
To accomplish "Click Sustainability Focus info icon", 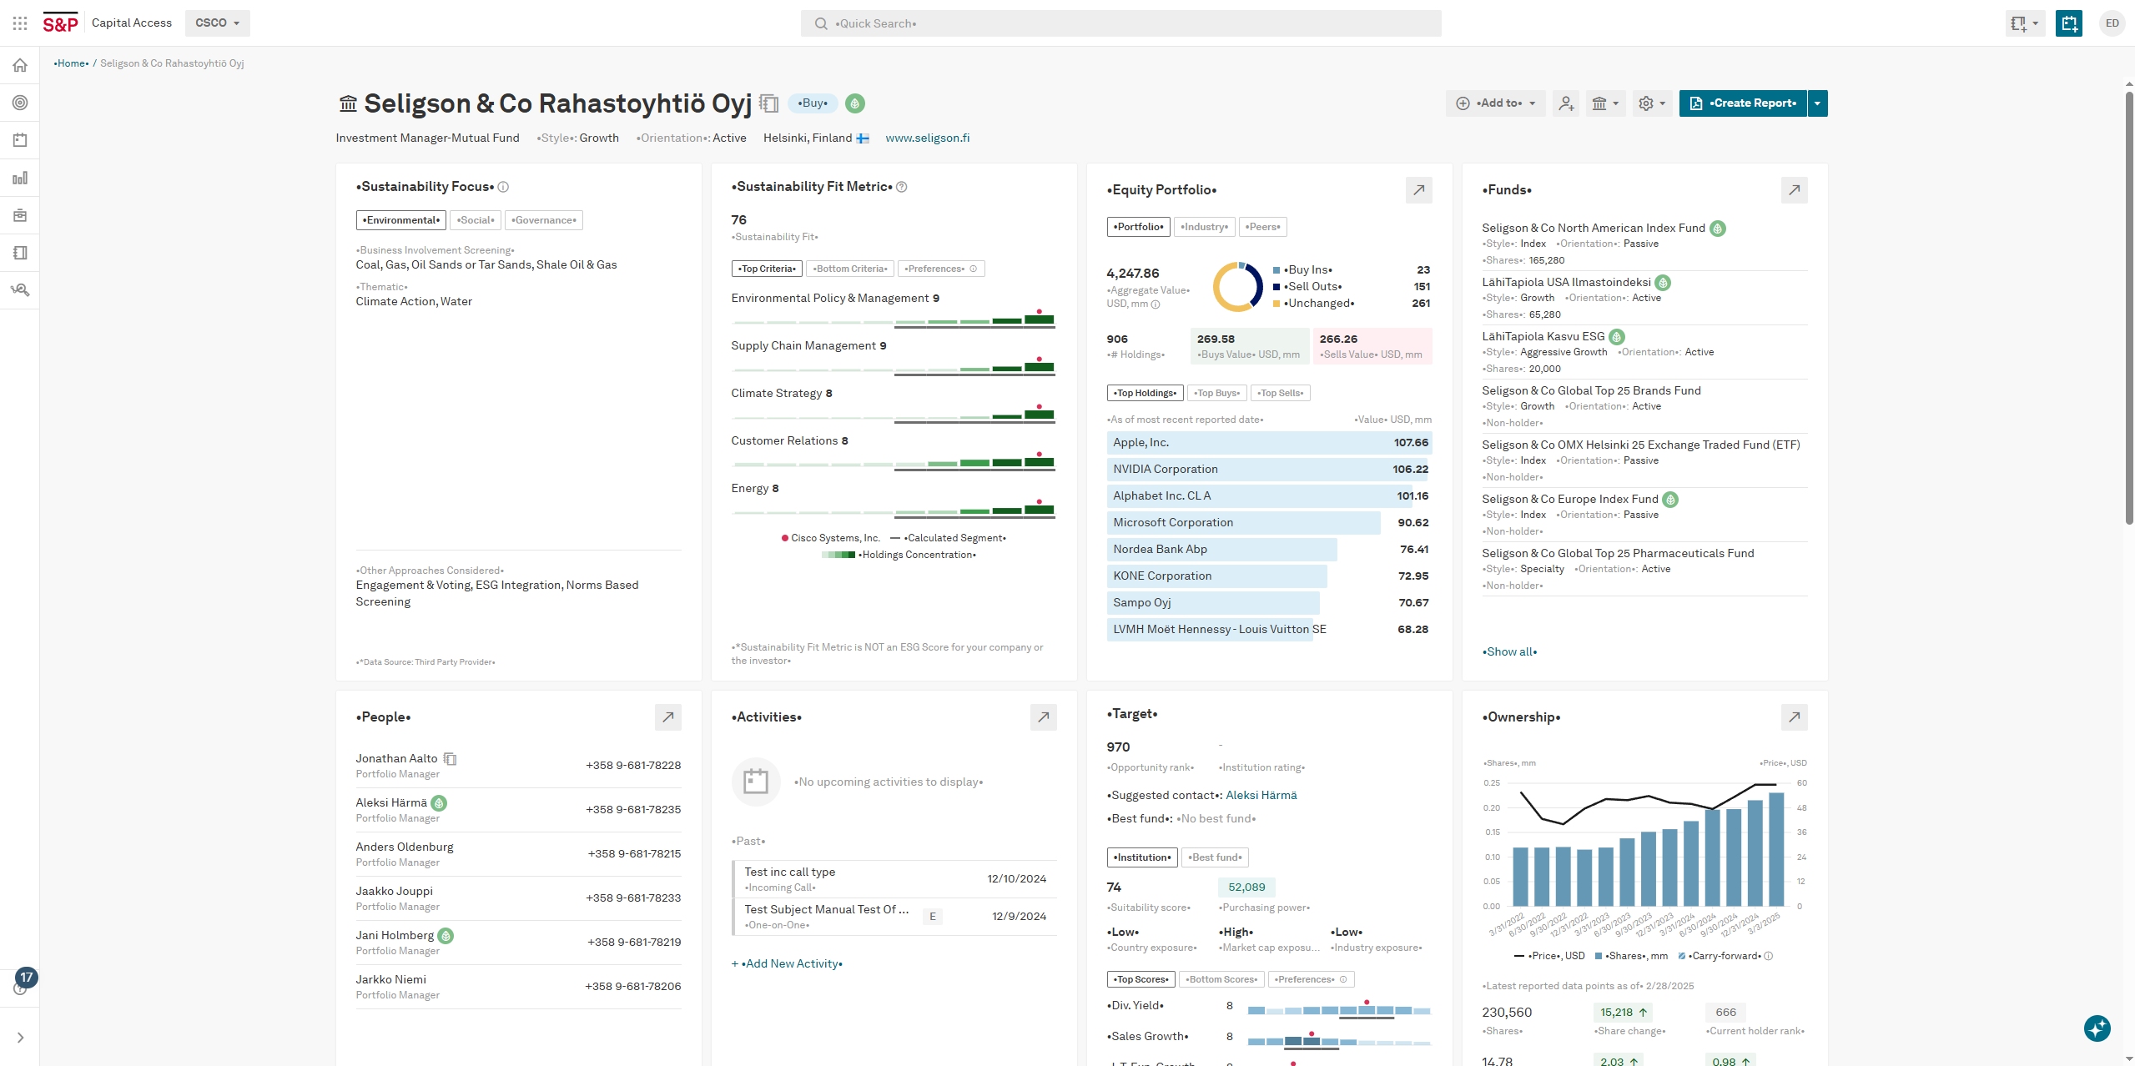I will (x=503, y=187).
